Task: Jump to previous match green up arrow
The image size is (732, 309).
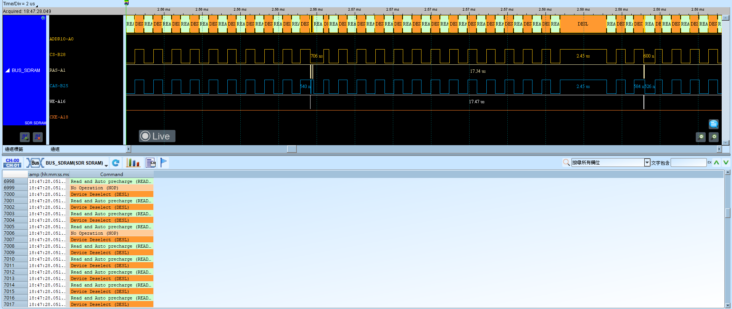Action: (x=717, y=163)
